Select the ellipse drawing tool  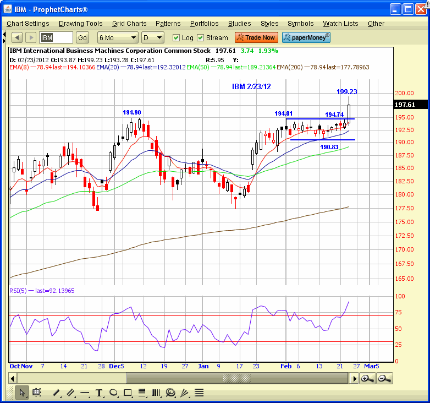point(113,393)
